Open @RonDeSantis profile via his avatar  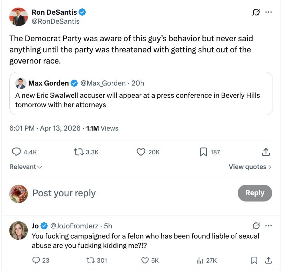[x=18, y=16]
